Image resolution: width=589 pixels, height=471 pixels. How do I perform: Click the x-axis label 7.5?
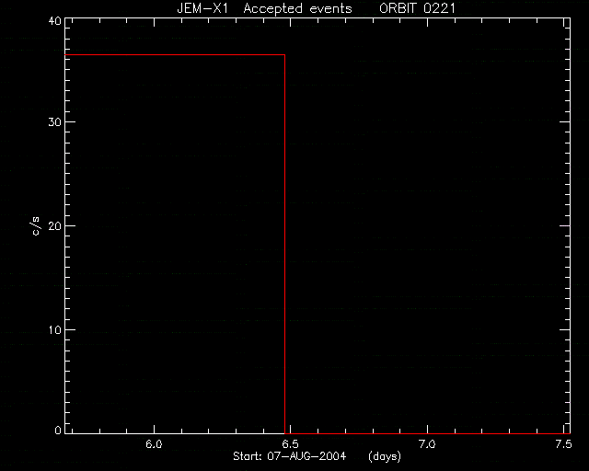pos(563,444)
